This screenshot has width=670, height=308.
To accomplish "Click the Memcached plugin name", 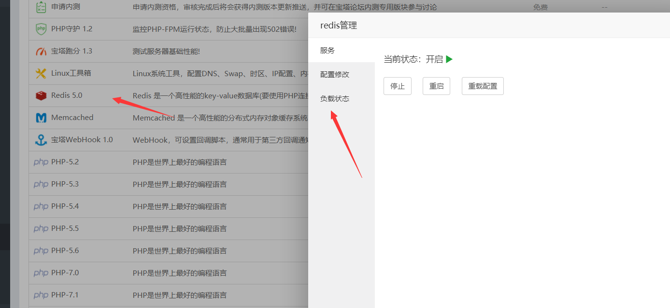I will tap(72, 118).
